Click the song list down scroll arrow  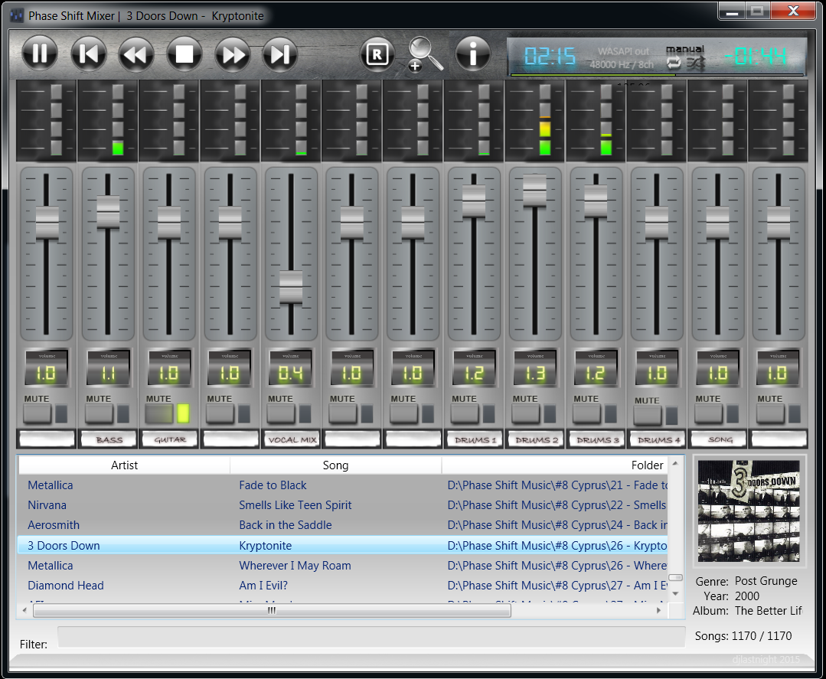coord(675,594)
